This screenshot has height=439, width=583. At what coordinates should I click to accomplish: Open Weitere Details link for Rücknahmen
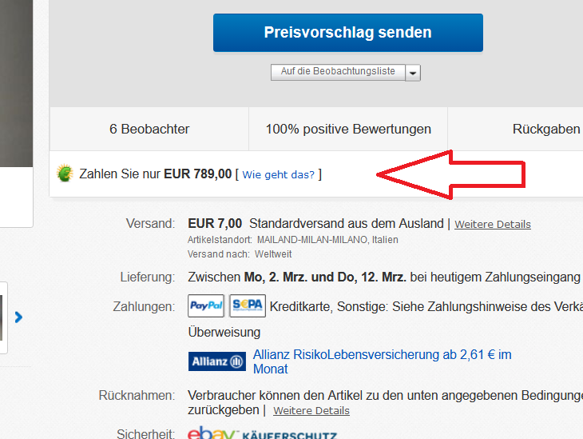click(x=311, y=410)
